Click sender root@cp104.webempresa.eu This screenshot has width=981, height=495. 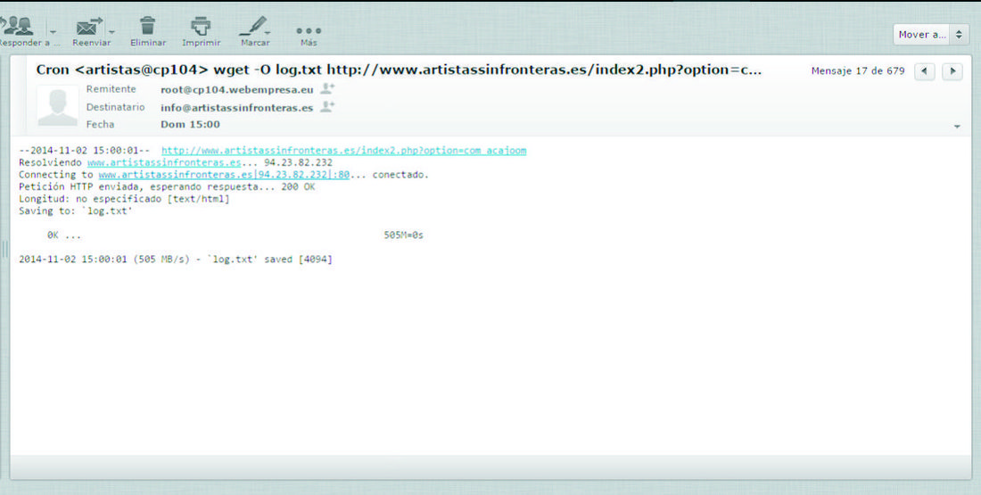pyautogui.click(x=236, y=89)
